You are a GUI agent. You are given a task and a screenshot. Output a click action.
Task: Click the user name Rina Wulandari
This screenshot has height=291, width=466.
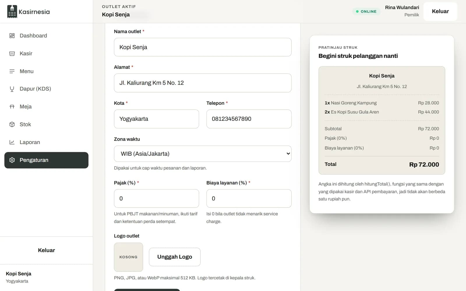point(402,8)
